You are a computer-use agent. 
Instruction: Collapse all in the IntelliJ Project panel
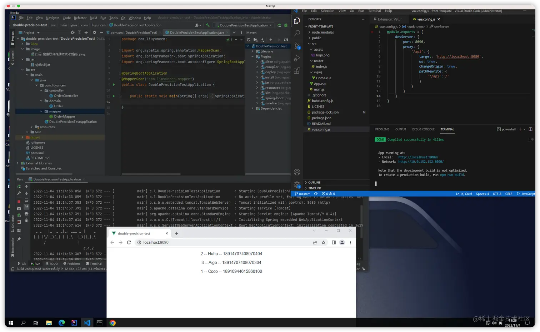click(86, 33)
